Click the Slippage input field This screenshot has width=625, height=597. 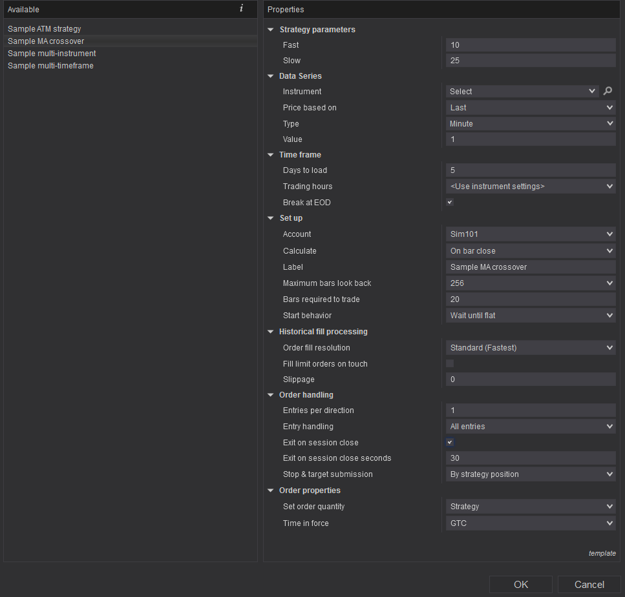click(x=530, y=379)
